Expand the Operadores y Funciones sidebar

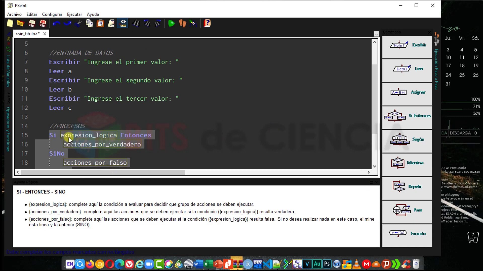pyautogui.click(x=8, y=129)
